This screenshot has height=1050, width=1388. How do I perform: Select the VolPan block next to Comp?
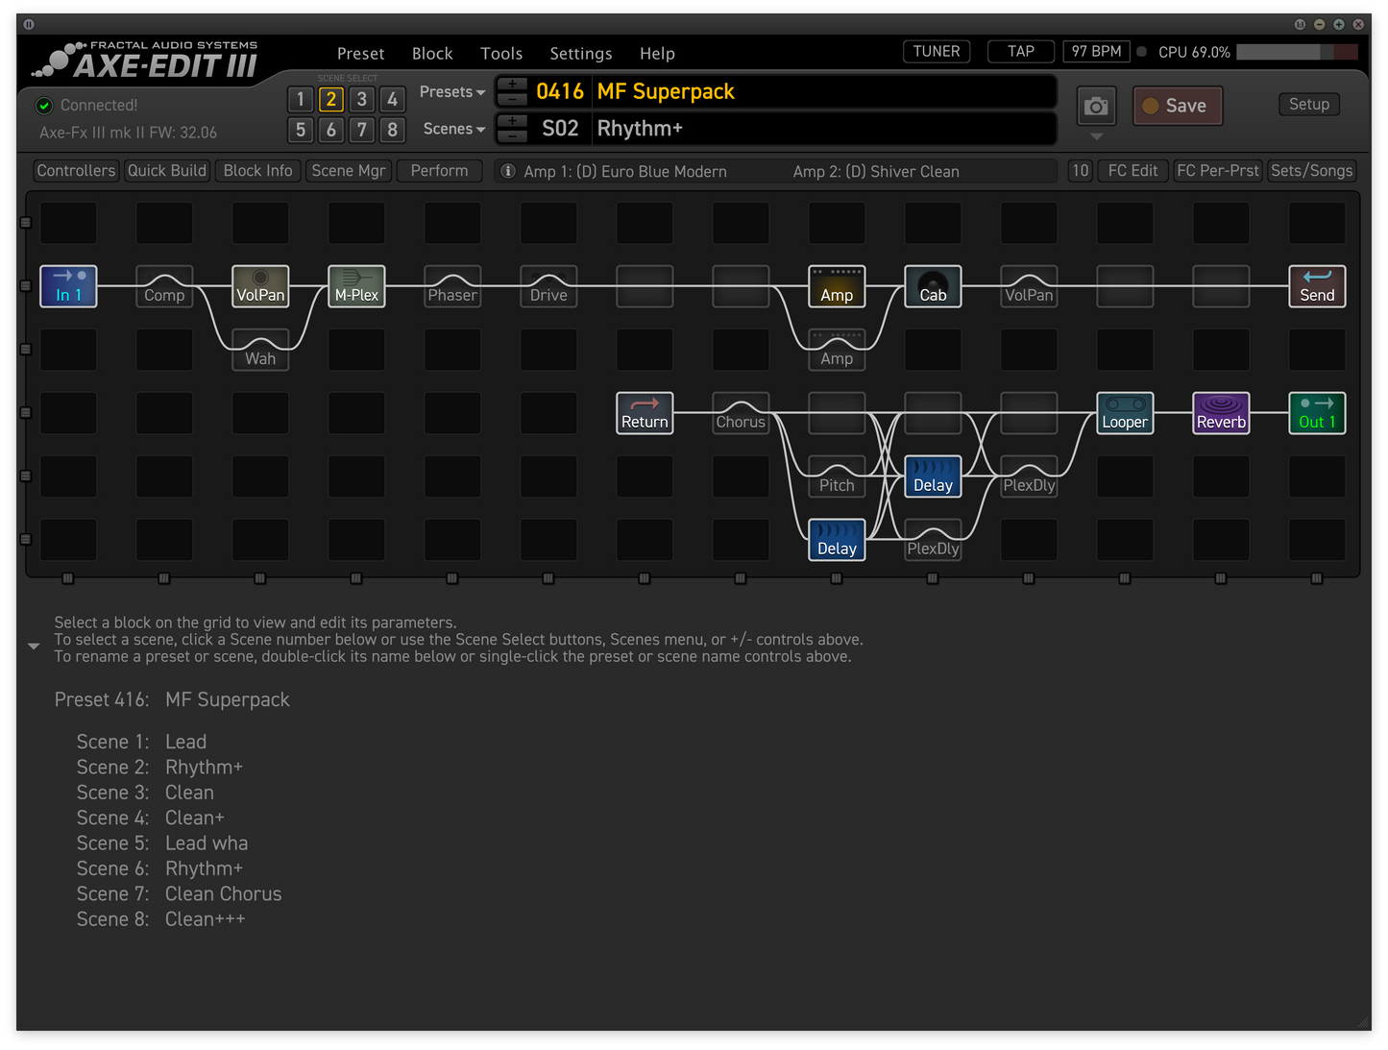coord(260,286)
